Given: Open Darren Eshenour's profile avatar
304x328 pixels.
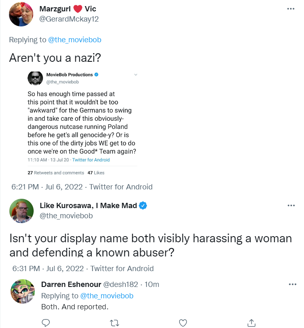Looking at the screenshot, I should point(21,291).
